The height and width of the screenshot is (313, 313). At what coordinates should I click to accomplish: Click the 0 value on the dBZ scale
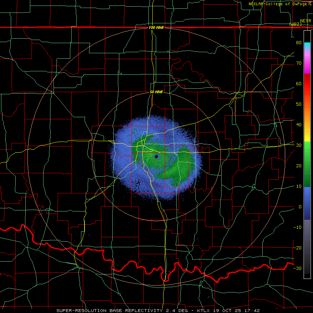(300, 207)
